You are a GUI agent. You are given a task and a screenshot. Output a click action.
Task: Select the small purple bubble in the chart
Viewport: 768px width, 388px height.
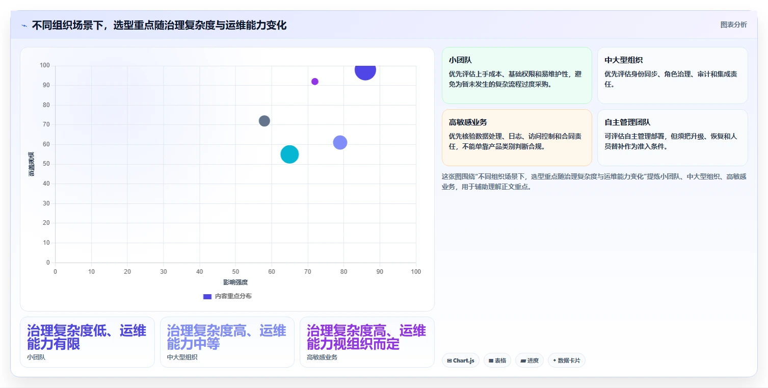coord(315,82)
